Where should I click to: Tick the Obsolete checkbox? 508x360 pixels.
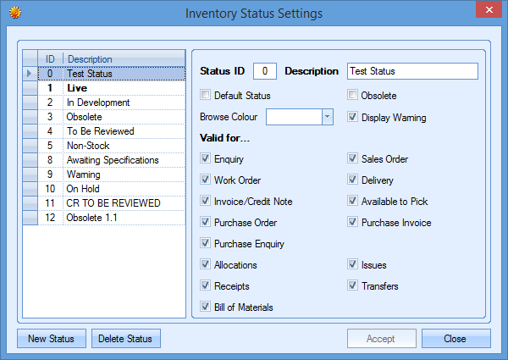point(352,96)
